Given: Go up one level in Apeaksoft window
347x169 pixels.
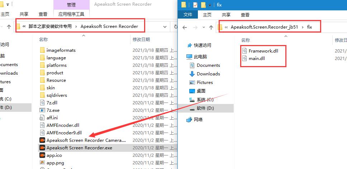Looking at the screenshot, I should click(9, 27).
